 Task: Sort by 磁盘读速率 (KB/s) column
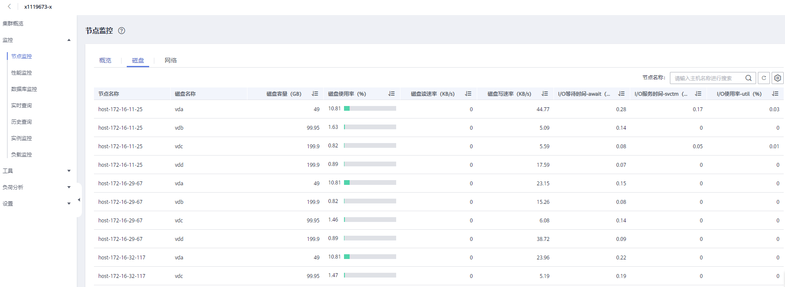(x=468, y=94)
